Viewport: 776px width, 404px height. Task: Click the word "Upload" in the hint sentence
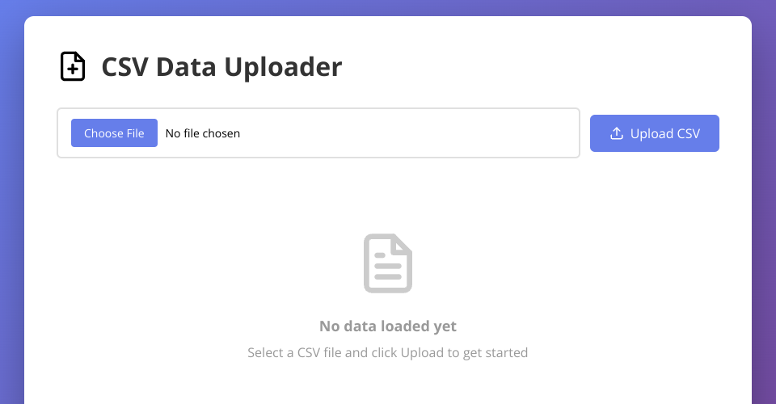pos(420,352)
